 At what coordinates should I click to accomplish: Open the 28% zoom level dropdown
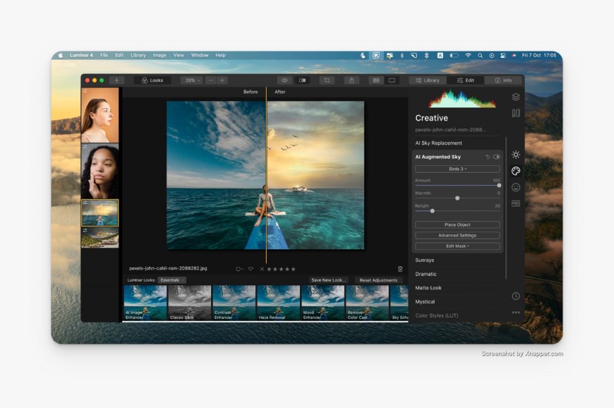(x=192, y=80)
